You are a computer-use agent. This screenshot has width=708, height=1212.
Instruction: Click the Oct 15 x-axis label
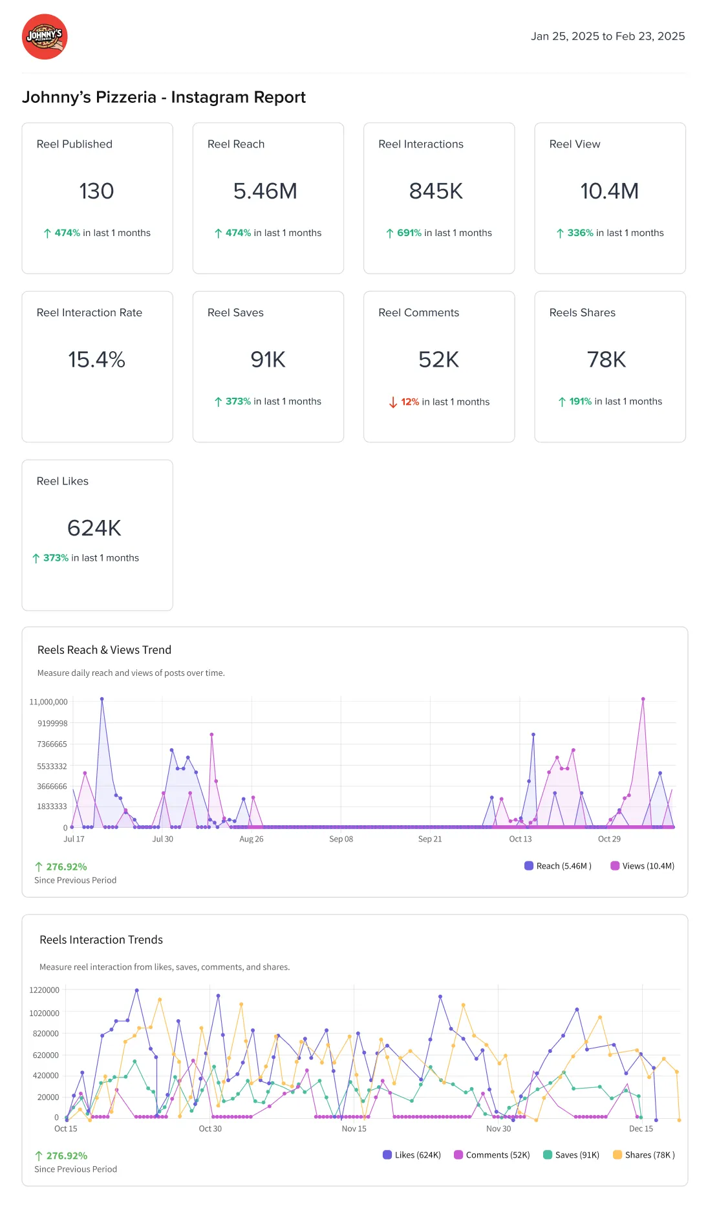[66, 1129]
